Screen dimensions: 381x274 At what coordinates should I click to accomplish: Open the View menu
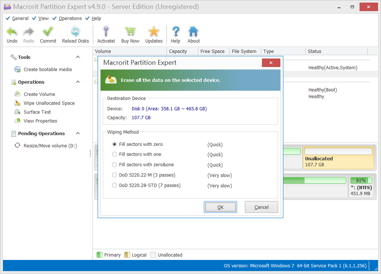pos(44,19)
